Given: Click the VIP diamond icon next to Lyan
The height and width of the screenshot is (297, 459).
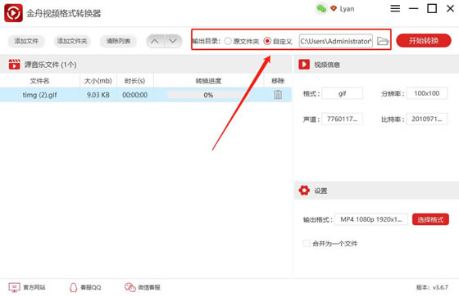Looking at the screenshot, I should (x=334, y=8).
